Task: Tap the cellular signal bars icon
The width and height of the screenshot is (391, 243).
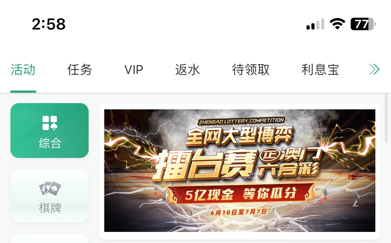Action: click(316, 24)
